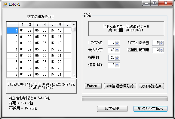This screenshot has height=119, width=175.
Task: Select row header 5 in the grid
Action: click(12, 56)
